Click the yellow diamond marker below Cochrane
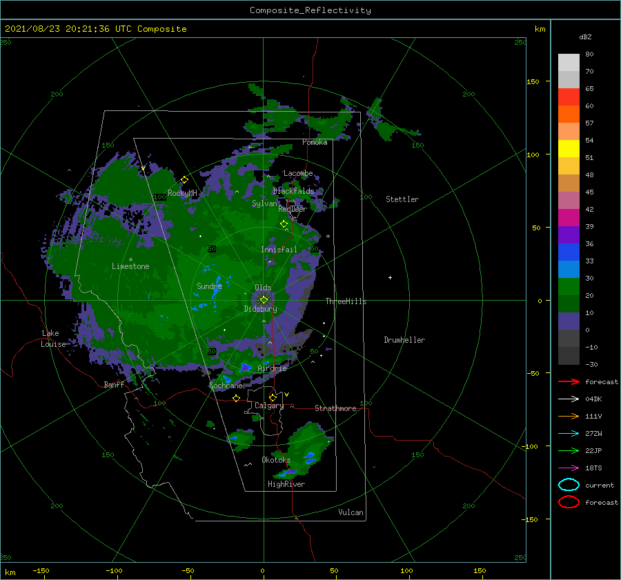621x580 pixels. tap(236, 398)
